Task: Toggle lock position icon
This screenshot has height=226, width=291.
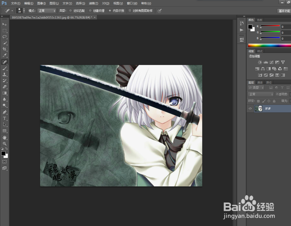Action: click(x=269, y=101)
